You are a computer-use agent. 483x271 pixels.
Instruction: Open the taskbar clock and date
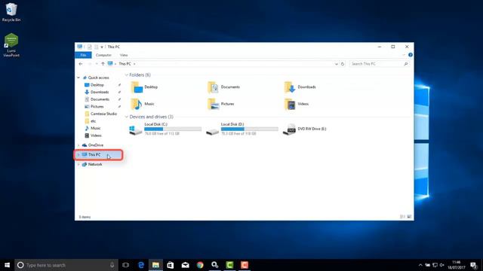tap(456, 265)
